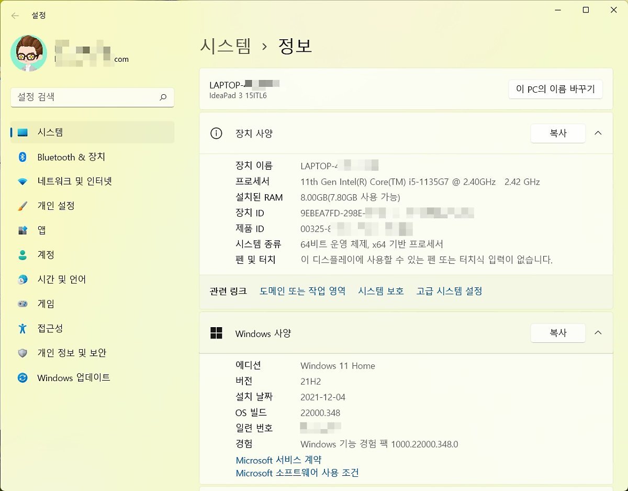Click the 게임 controller icon

pos(23,304)
